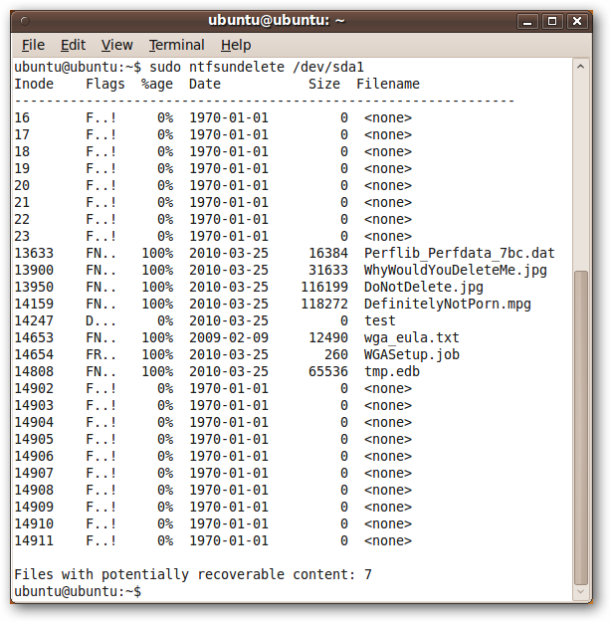
Task: Click inode number 14159
Action: tap(34, 304)
